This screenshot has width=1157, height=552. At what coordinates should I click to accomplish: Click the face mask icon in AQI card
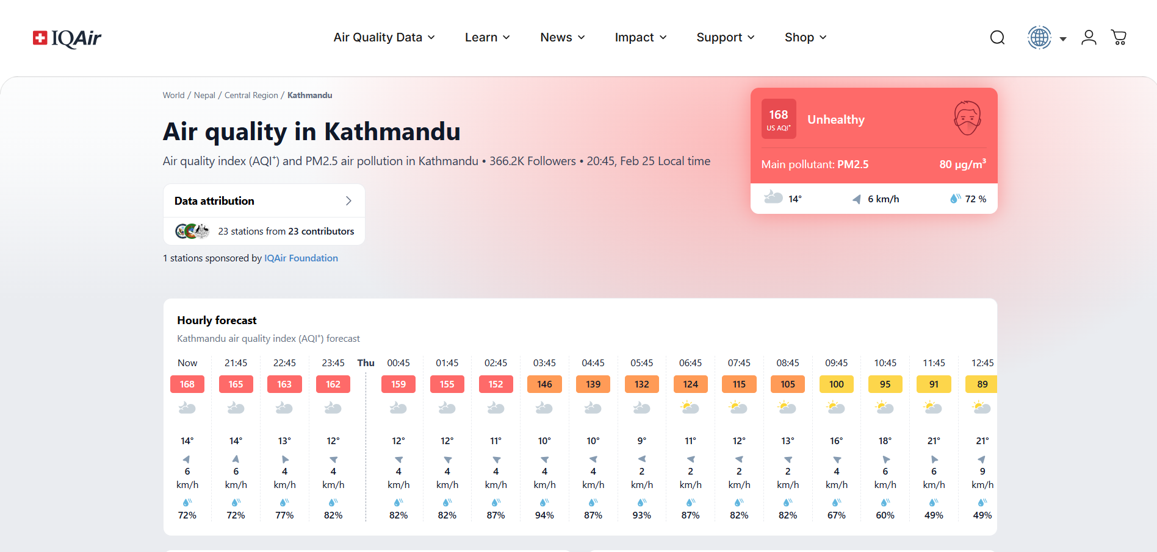(967, 118)
